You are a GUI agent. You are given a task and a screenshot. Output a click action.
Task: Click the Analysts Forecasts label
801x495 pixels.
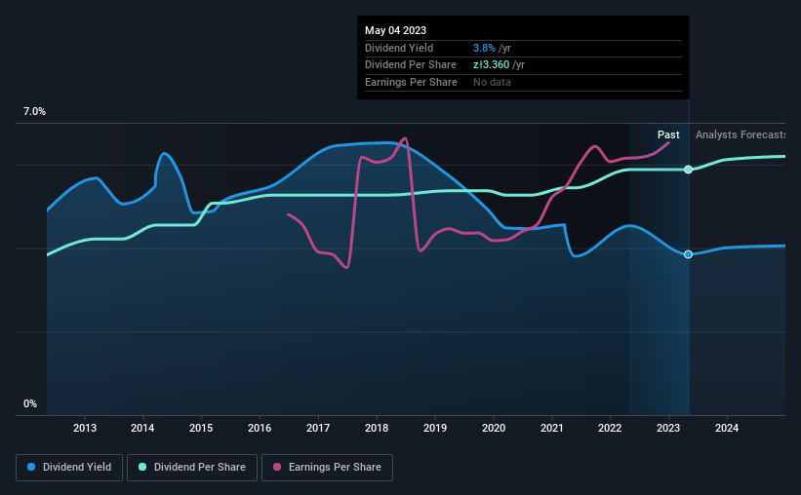(741, 134)
